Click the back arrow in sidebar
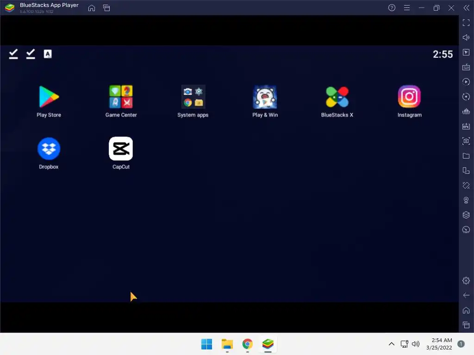 [466, 295]
